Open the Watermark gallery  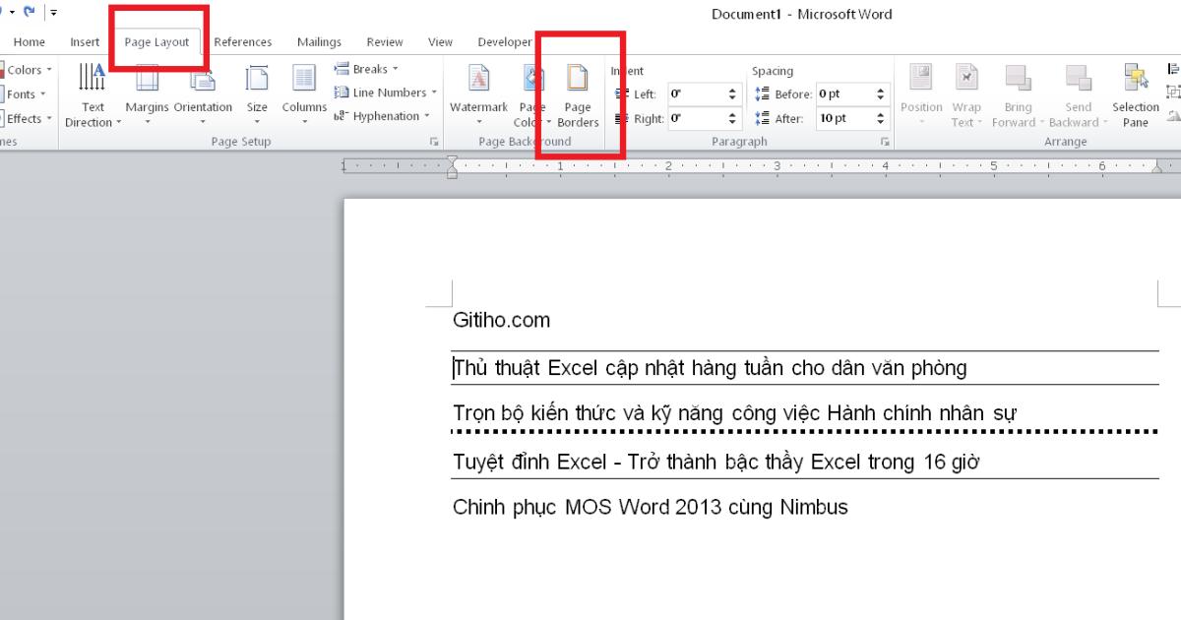[479, 95]
